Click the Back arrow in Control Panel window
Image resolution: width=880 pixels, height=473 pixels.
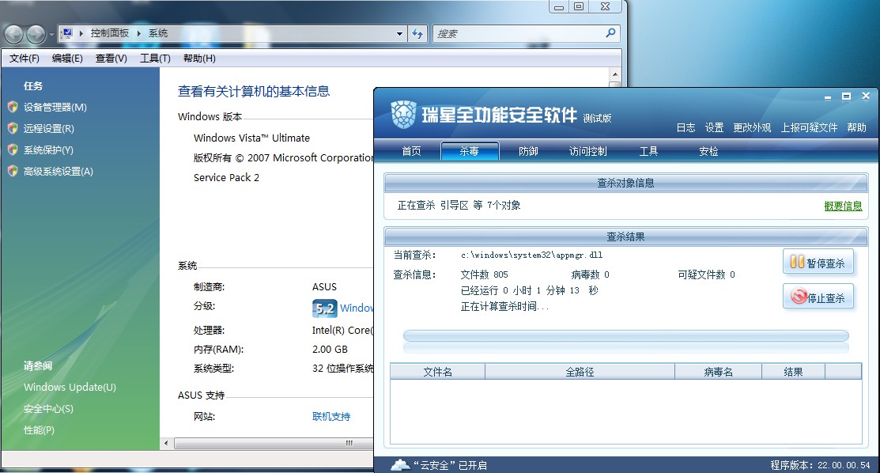click(14, 34)
